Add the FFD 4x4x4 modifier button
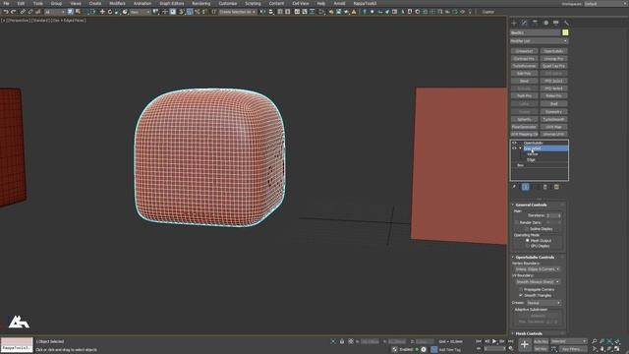 tap(553, 88)
